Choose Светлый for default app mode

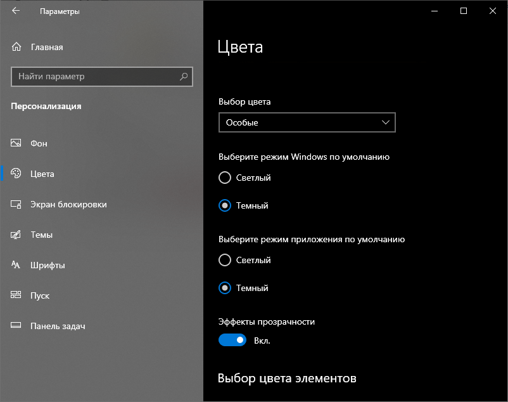point(225,260)
